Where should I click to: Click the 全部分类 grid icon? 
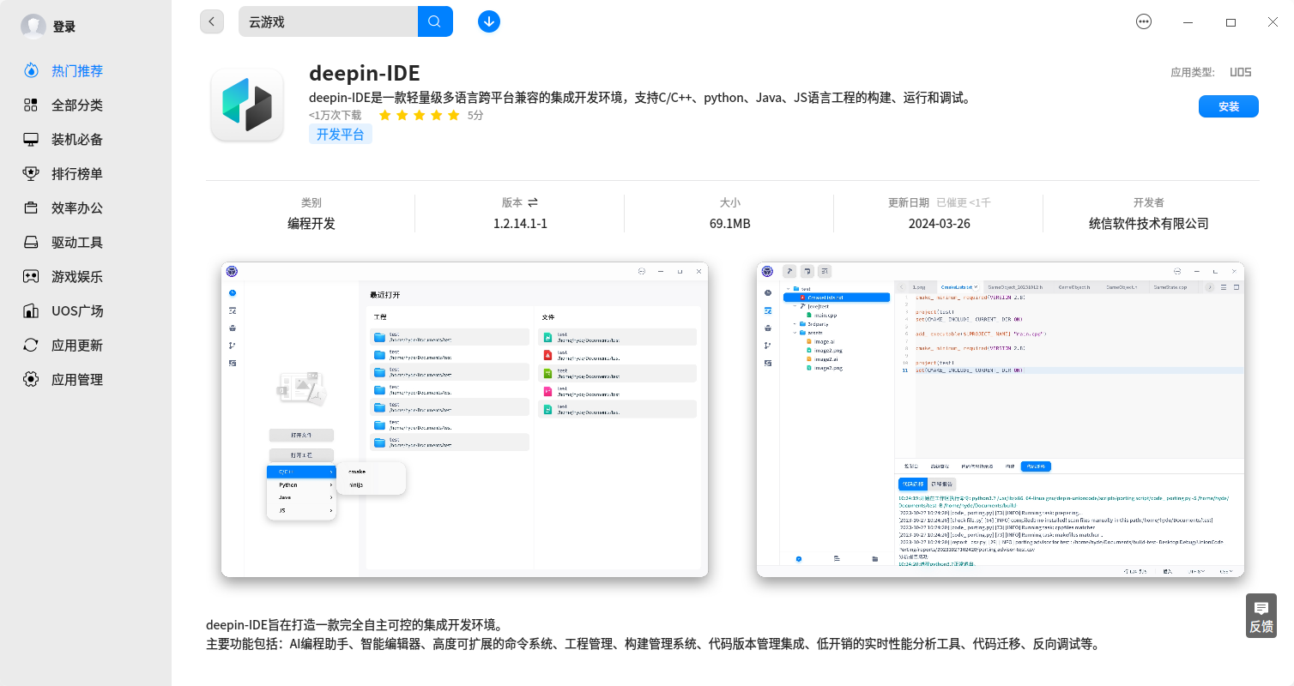[x=31, y=105]
